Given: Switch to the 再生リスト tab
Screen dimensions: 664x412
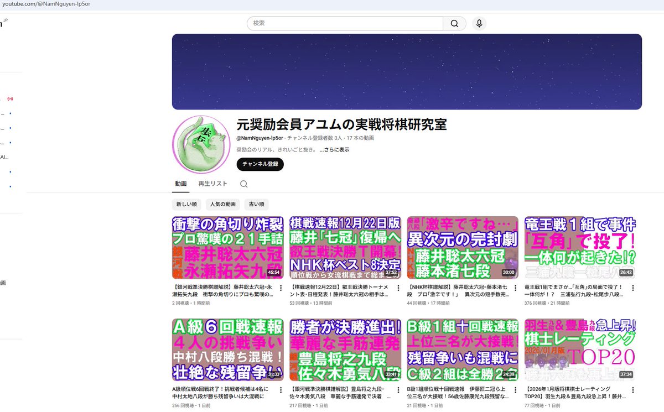Looking at the screenshot, I should tap(212, 183).
